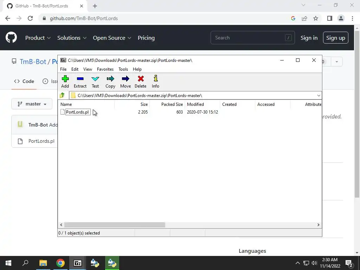Expand the Product menu on GitHub
The width and height of the screenshot is (360, 270).
pyautogui.click(x=38, y=38)
